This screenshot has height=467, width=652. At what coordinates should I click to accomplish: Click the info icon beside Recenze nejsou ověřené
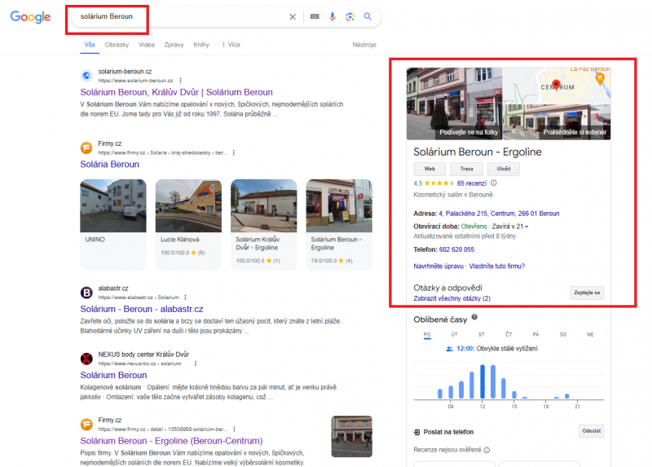pyautogui.click(x=487, y=450)
